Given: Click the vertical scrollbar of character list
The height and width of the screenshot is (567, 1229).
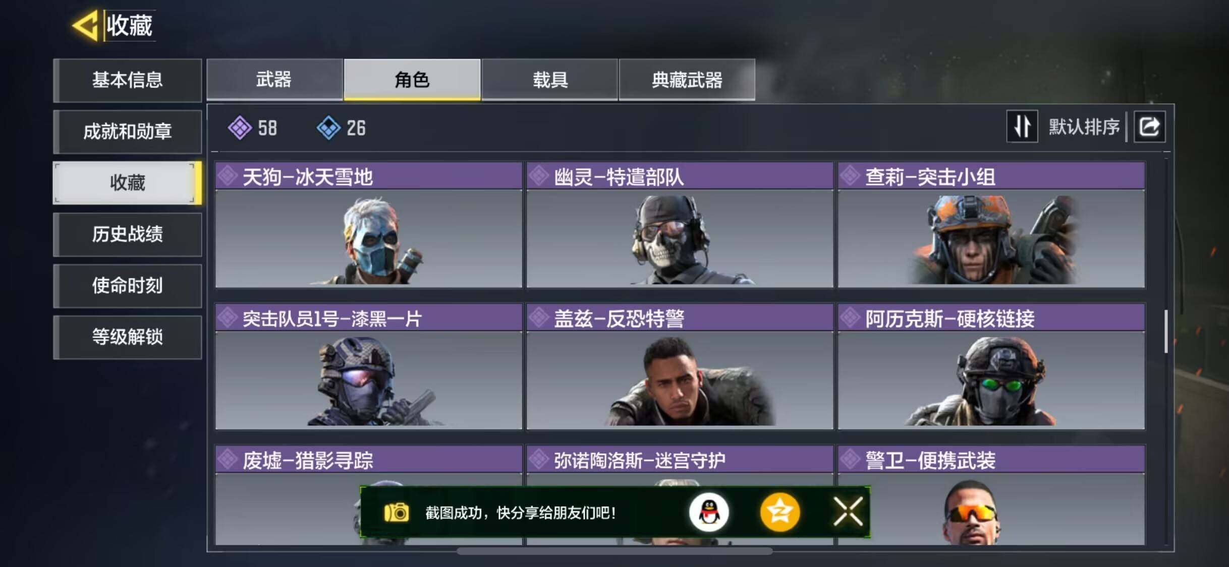Looking at the screenshot, I should [x=1166, y=331].
